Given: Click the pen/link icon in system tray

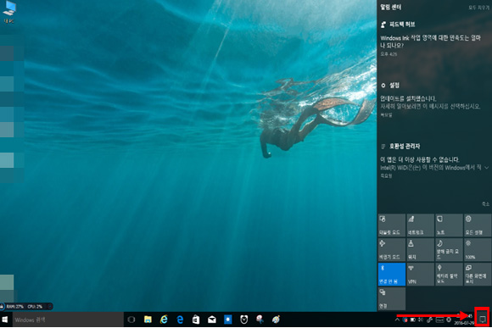Looking at the screenshot, I should click(x=429, y=320).
